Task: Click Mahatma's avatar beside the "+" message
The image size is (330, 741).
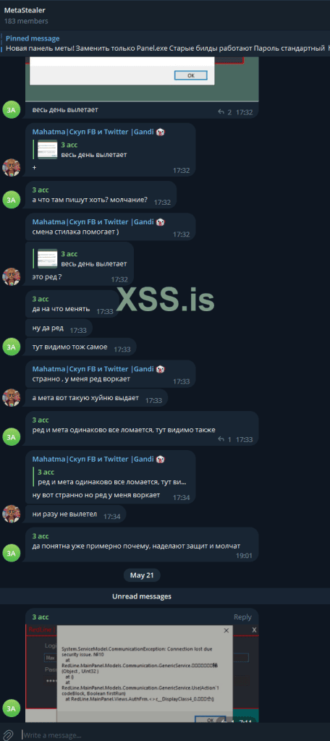Action: (12, 167)
